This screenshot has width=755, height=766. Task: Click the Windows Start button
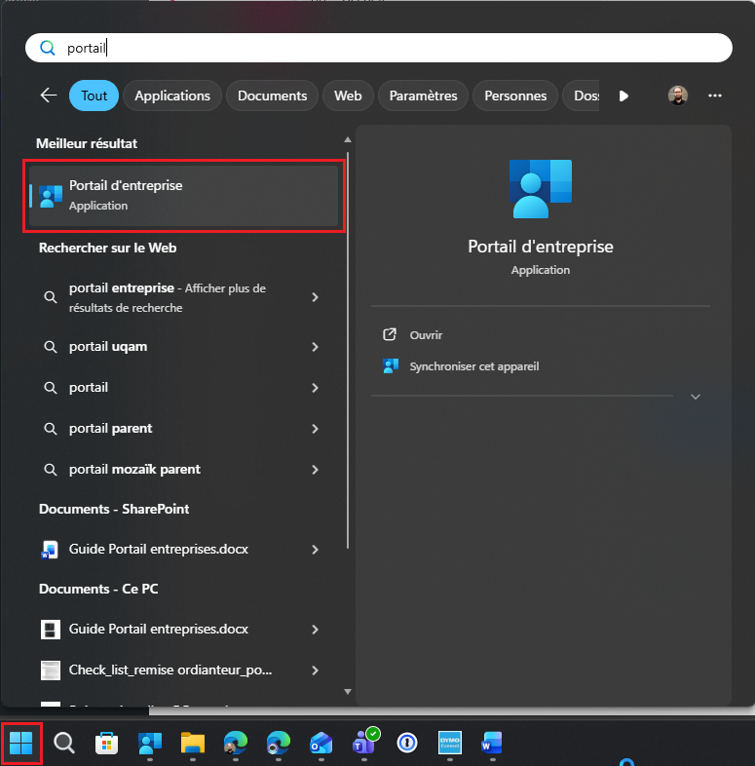[21, 745]
